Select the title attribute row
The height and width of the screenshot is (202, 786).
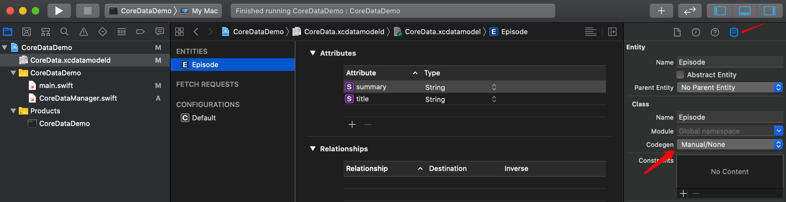click(475, 99)
